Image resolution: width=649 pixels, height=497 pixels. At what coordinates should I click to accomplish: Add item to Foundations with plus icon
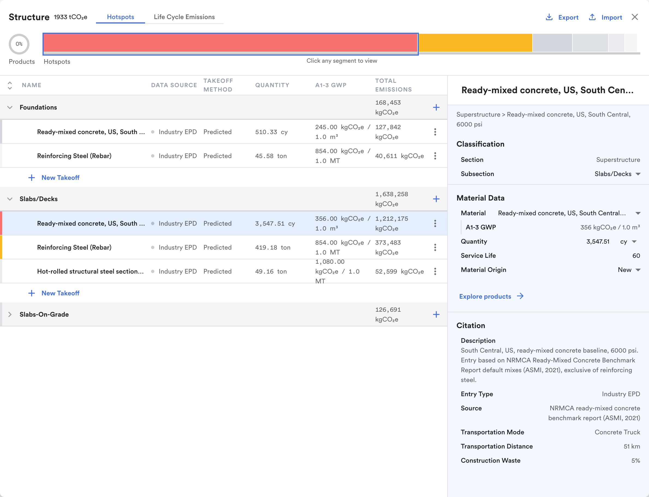point(436,107)
